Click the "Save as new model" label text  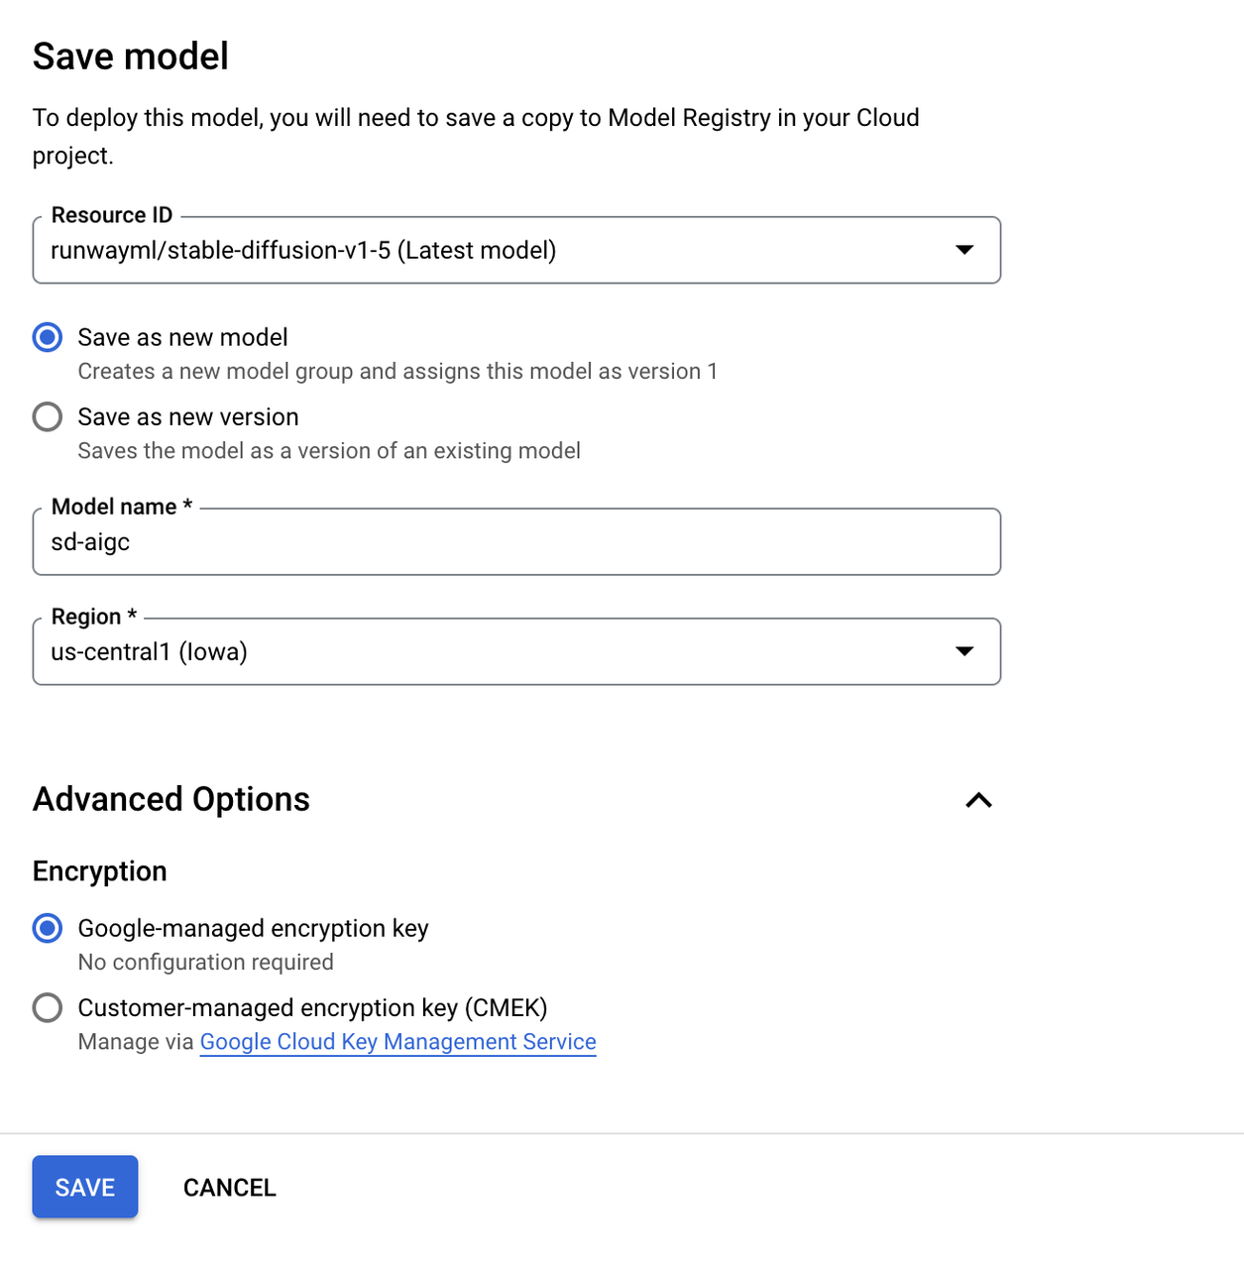182,337
